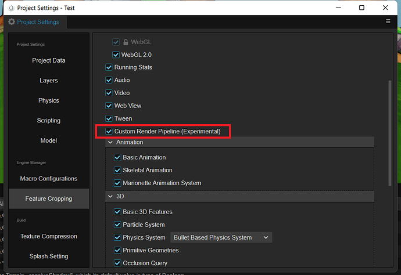Toggle the Particle System checkbox
Viewport: 401px width, 275px height.
tap(117, 225)
